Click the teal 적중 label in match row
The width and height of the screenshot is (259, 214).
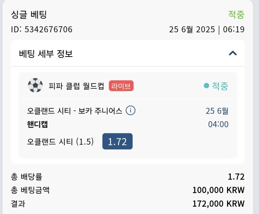(220, 86)
